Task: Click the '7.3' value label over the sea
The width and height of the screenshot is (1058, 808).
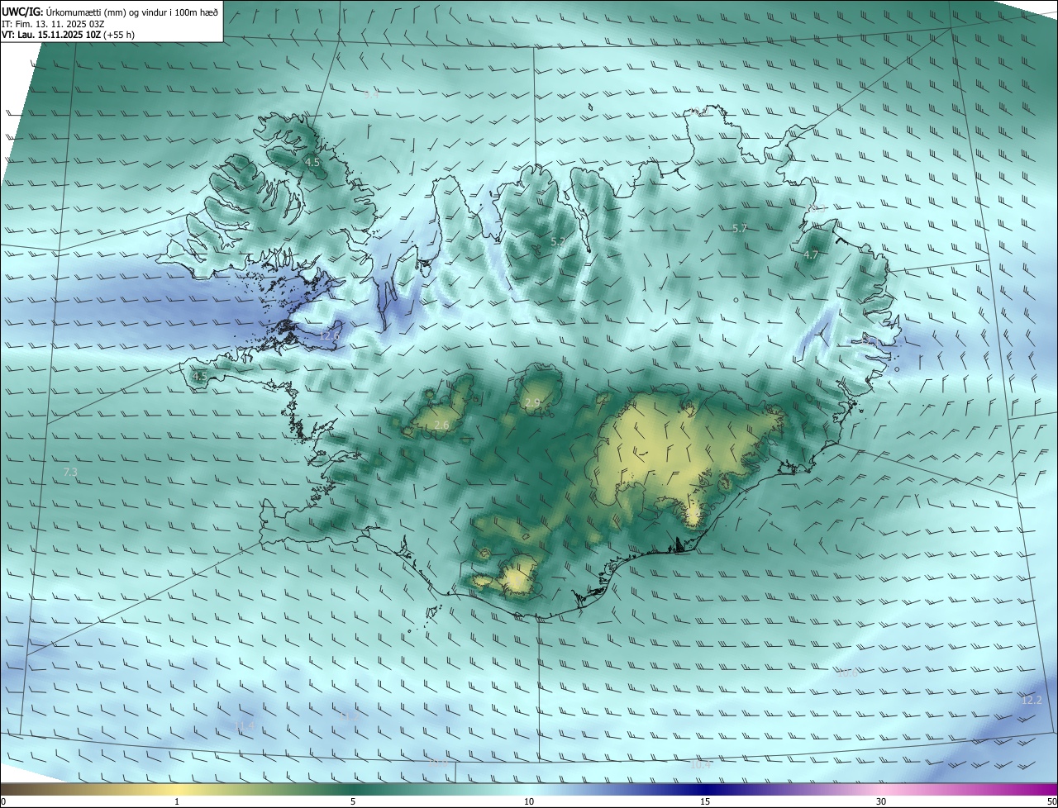Action: pyautogui.click(x=70, y=473)
